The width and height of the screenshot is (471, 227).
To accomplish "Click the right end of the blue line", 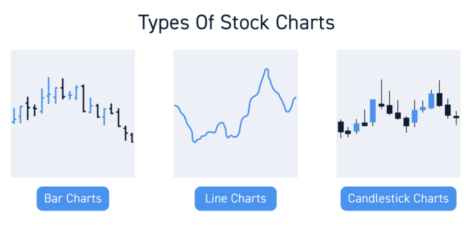I will [296, 98].
